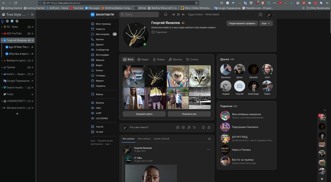The image size is (331, 182).
Task: Open the VK services grid icon
Action: (260, 14)
